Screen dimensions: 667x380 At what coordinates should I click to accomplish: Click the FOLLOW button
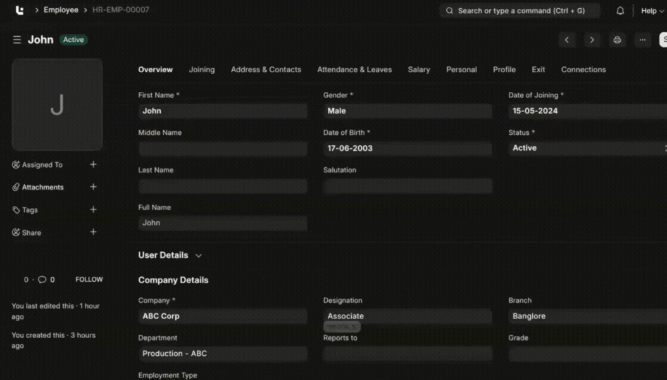click(89, 279)
